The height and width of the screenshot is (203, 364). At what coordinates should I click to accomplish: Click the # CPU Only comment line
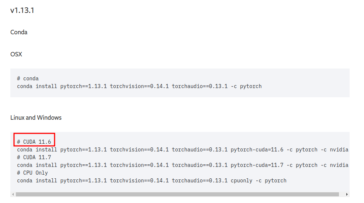(32, 173)
